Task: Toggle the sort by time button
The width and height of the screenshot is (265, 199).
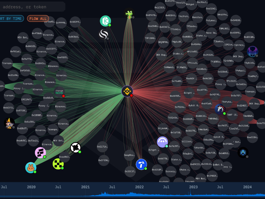Action: pos(11,19)
